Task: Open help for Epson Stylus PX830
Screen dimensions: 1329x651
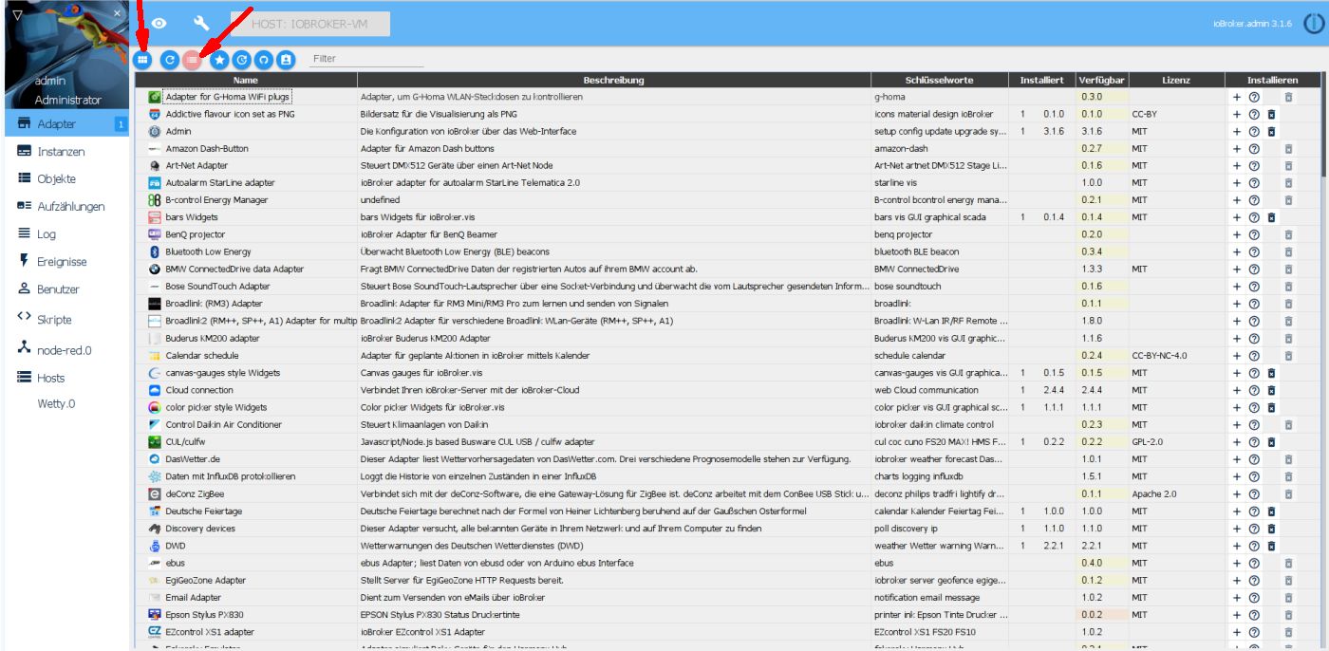Action: point(1254,615)
